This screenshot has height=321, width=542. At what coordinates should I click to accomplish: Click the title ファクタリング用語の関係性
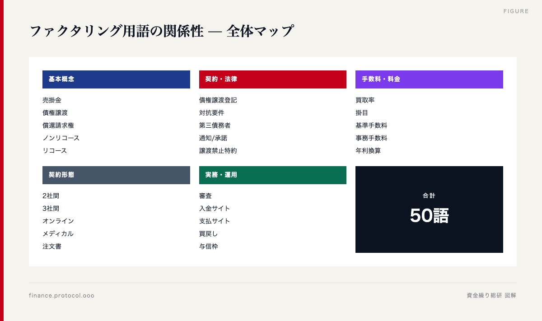tap(117, 32)
